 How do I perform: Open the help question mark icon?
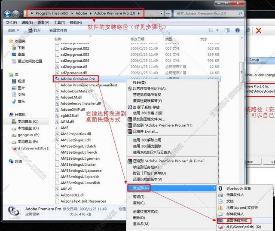pyautogui.click(x=237, y=30)
